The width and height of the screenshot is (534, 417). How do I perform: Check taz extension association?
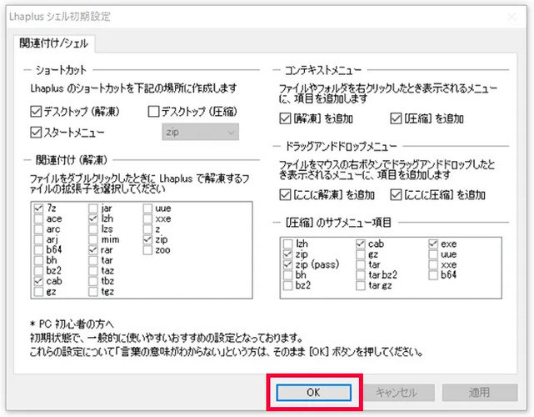93,270
